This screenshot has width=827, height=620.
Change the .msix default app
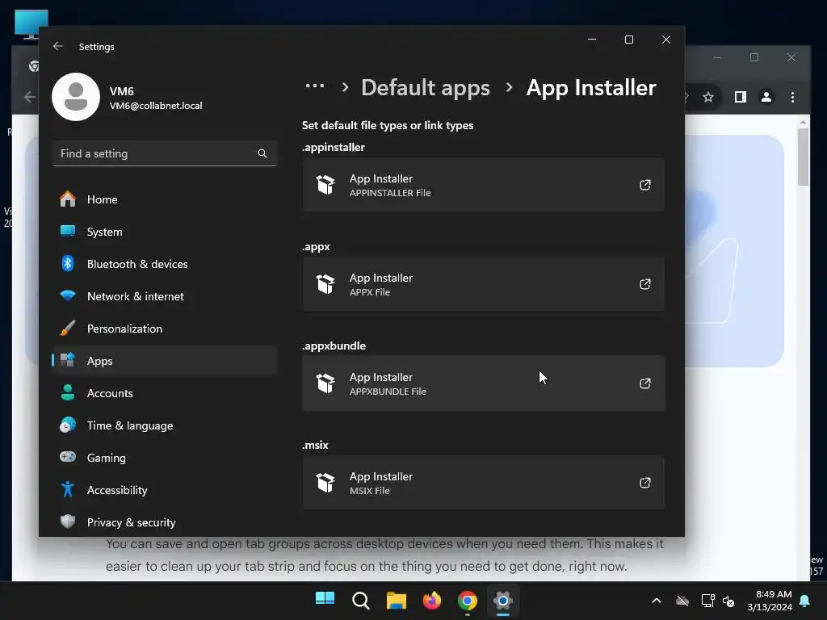(x=483, y=483)
